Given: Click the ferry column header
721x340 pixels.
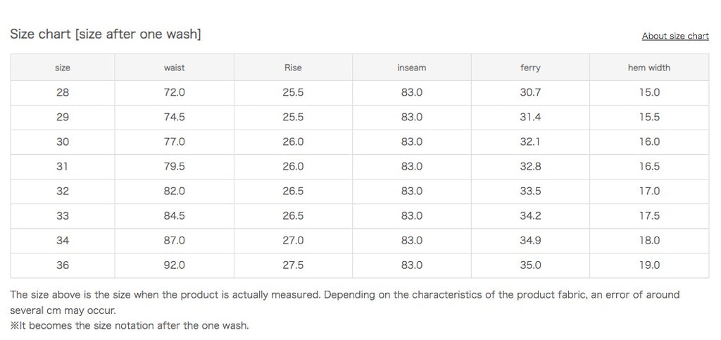Looking at the screenshot, I should [530, 68].
